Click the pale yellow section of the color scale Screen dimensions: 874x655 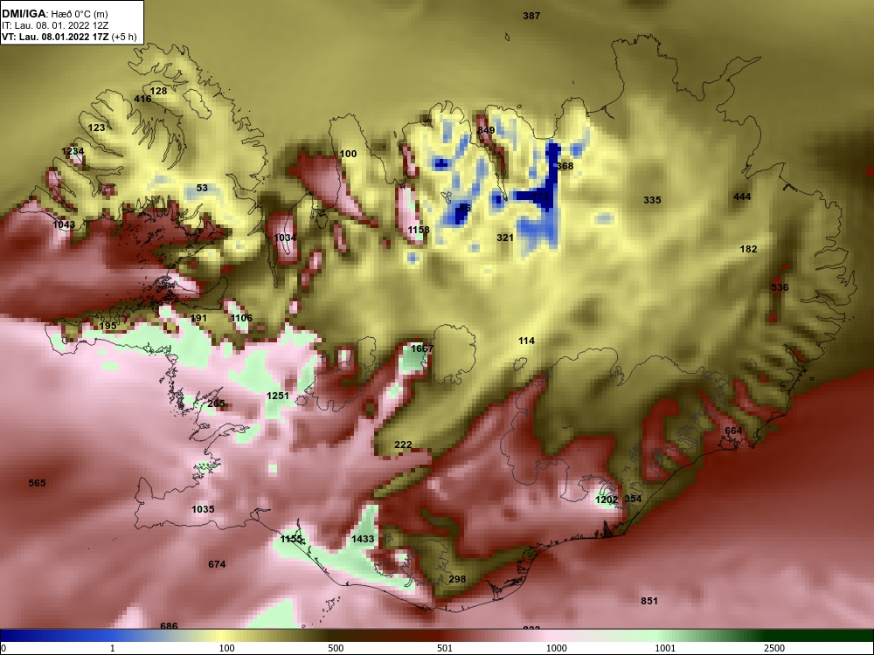(223, 636)
